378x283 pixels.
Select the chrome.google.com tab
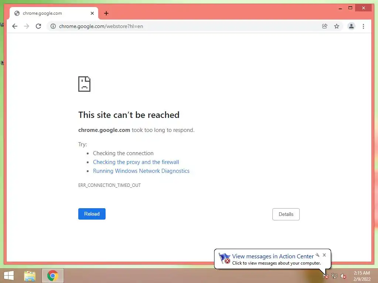[54, 13]
